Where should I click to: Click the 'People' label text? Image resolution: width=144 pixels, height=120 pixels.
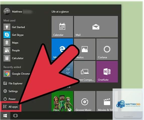tap(16, 50)
